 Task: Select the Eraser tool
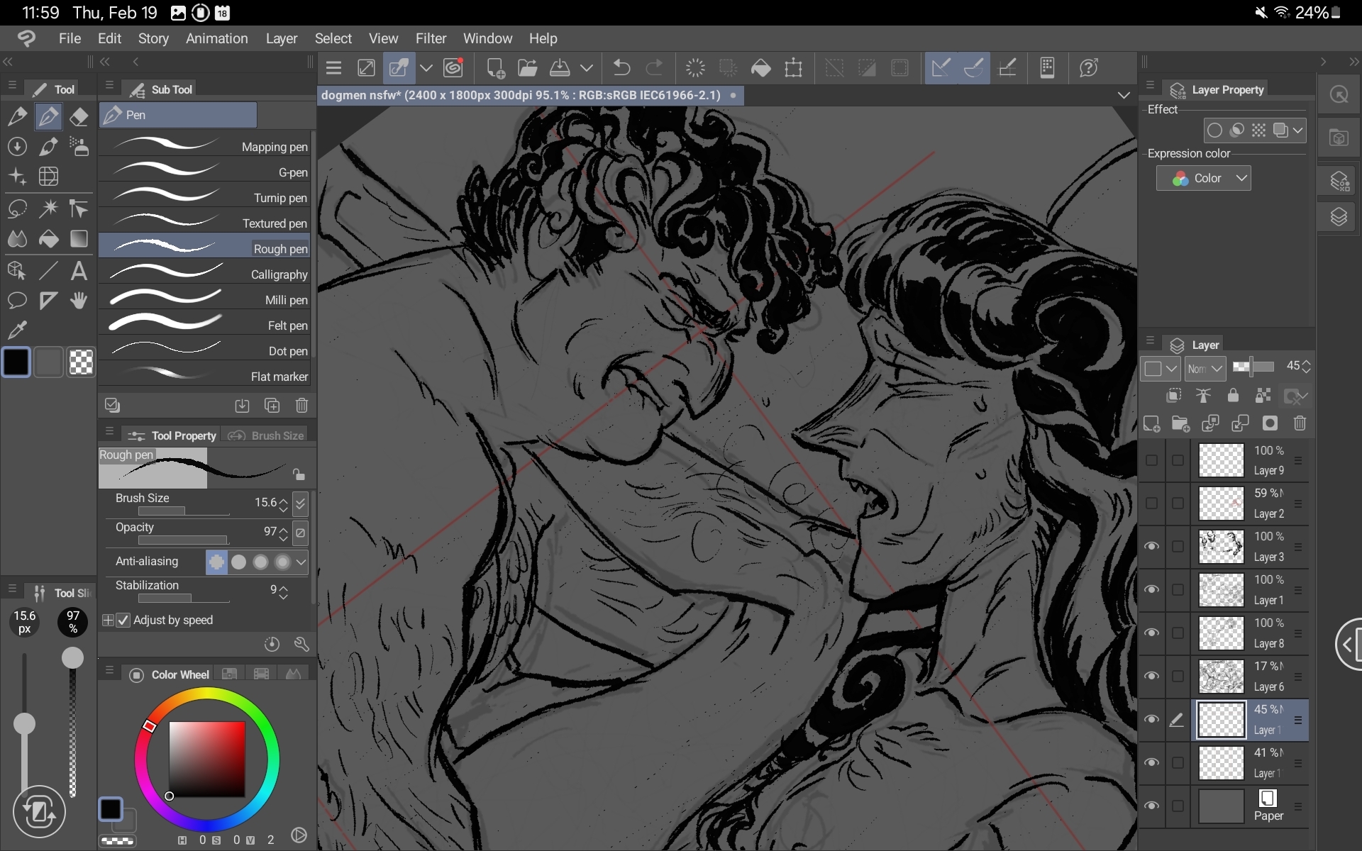(x=79, y=116)
